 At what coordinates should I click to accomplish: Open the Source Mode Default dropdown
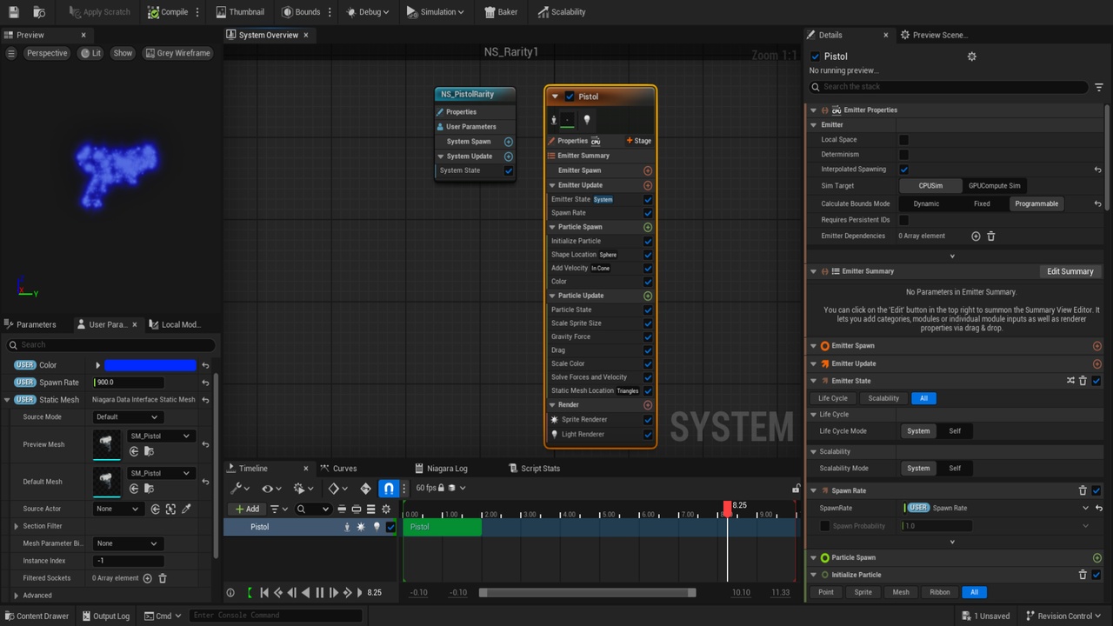pos(127,416)
